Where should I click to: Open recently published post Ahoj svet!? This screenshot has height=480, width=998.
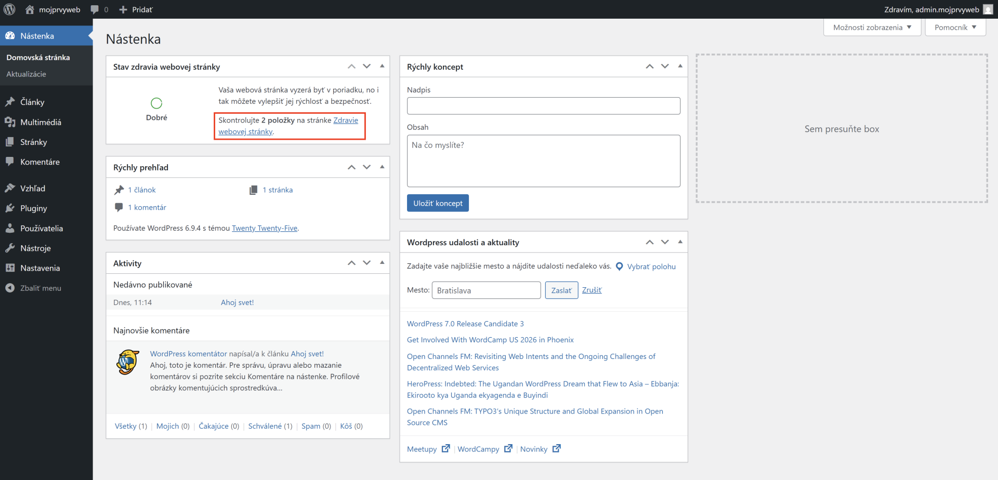click(x=237, y=302)
